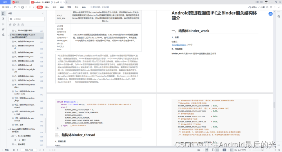Image resolution: width=282 pixels, height=152 pixels.
Task: Switch to the 开始 ribbon tab
Action: pos(40,7)
